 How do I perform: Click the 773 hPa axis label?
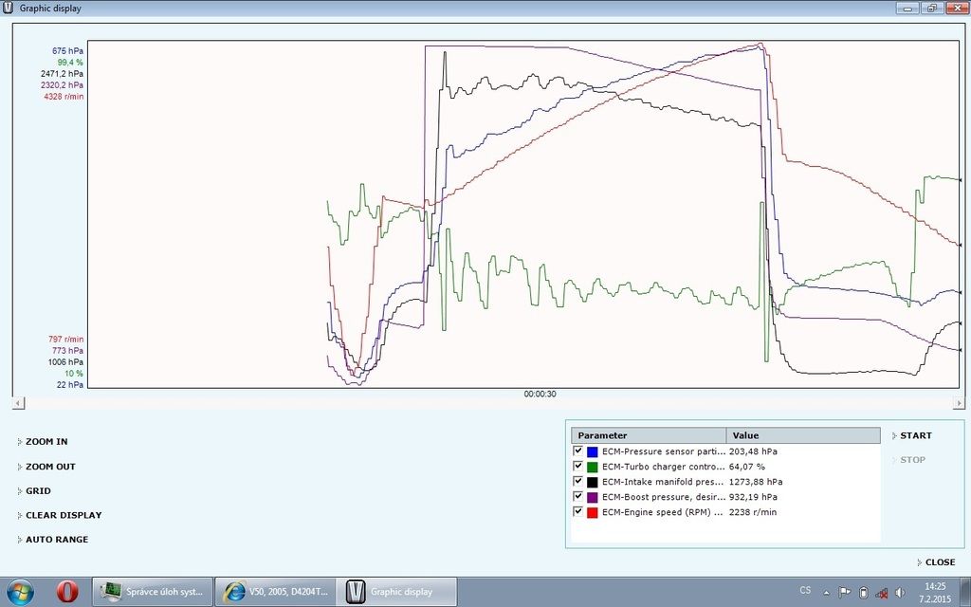[67, 351]
